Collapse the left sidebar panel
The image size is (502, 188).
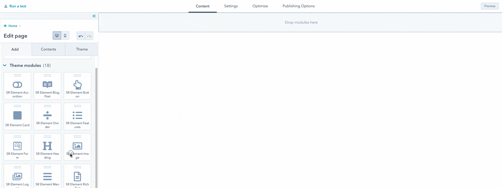click(x=94, y=16)
